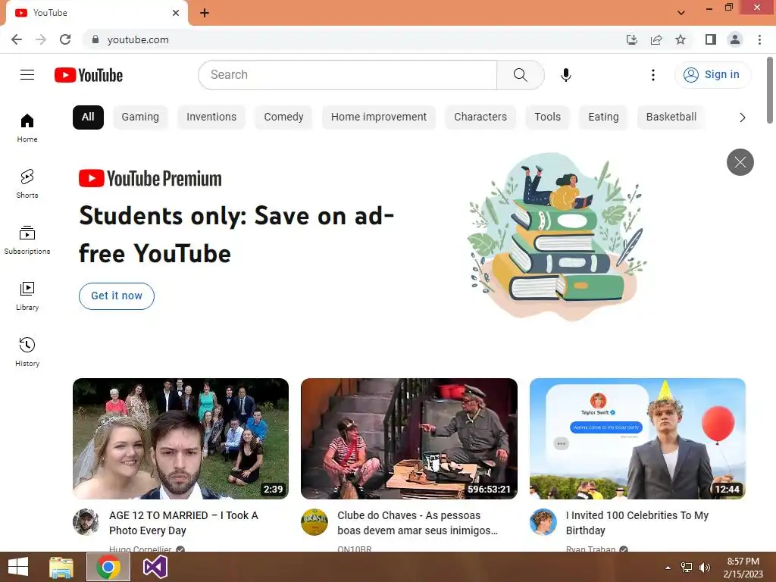The width and height of the screenshot is (776, 582).
Task: Bookmark this tab with the star
Action: click(x=681, y=39)
